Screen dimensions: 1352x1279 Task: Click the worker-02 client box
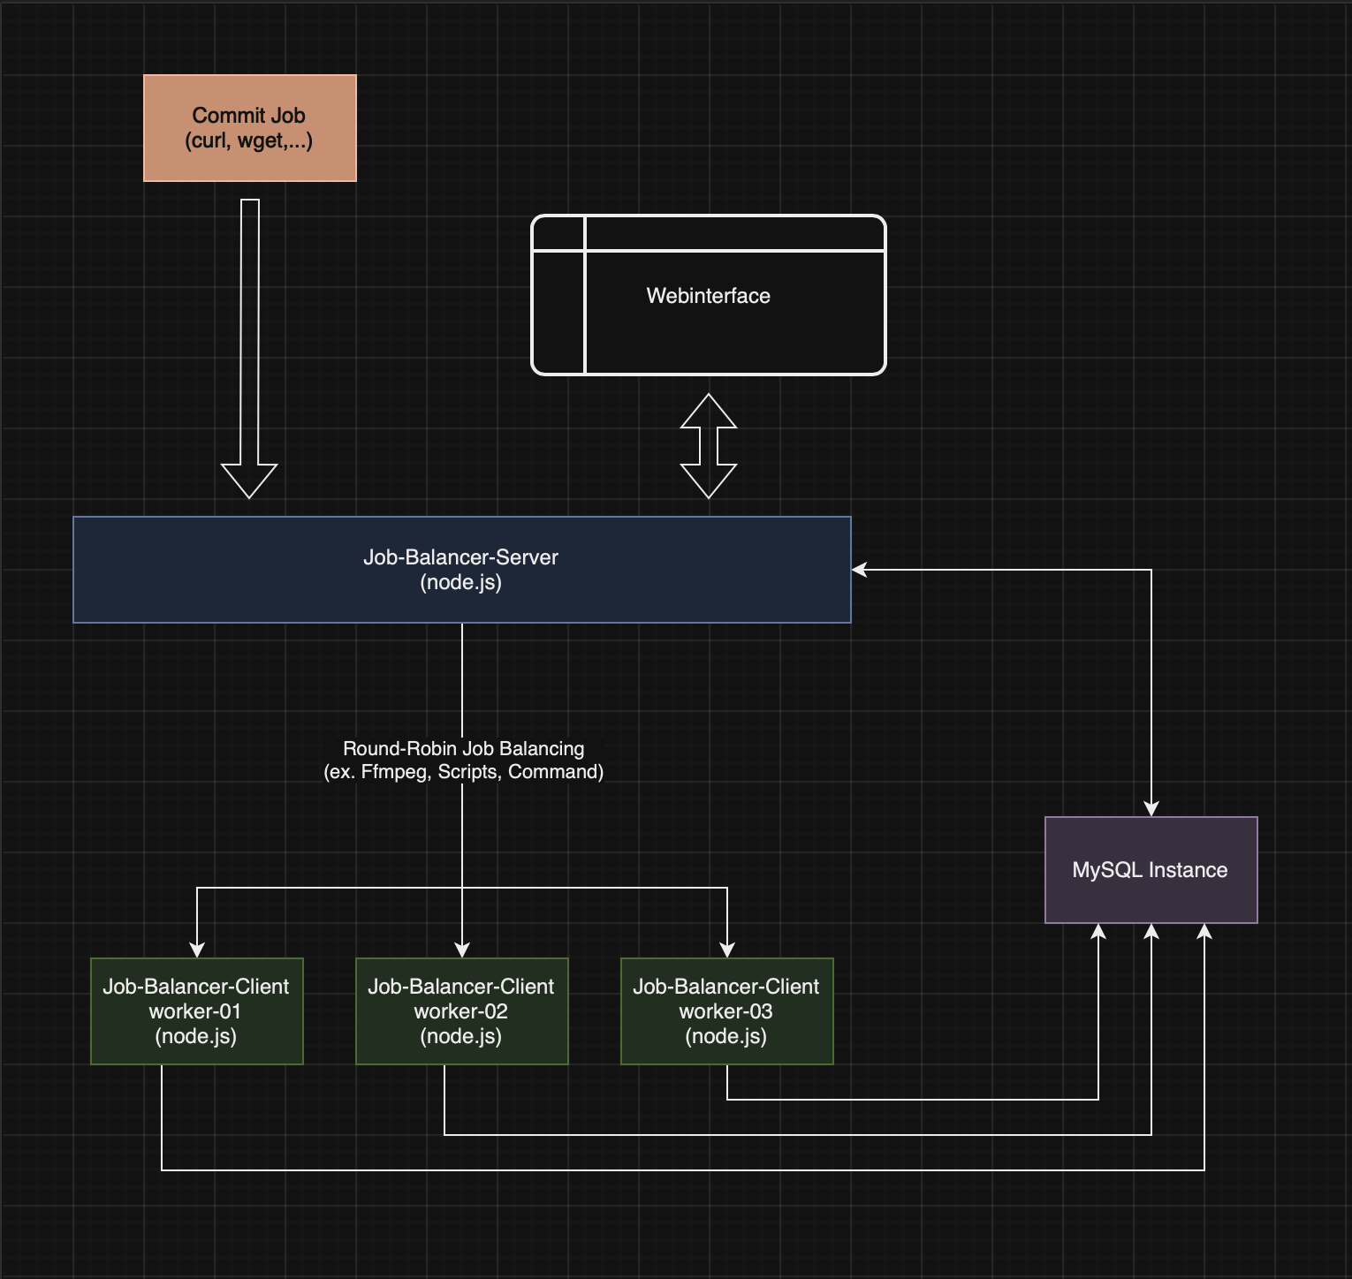pyautogui.click(x=462, y=1011)
